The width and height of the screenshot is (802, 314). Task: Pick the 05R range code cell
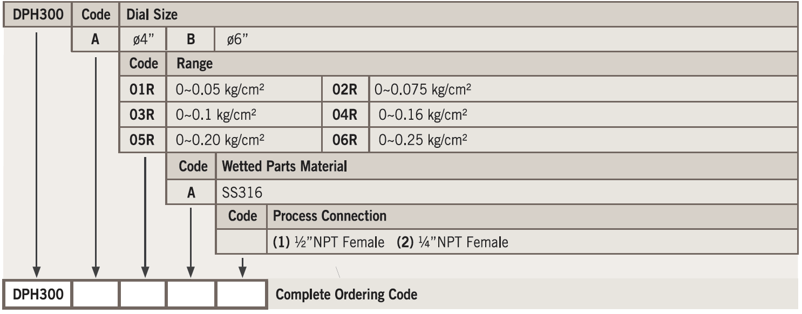142,140
